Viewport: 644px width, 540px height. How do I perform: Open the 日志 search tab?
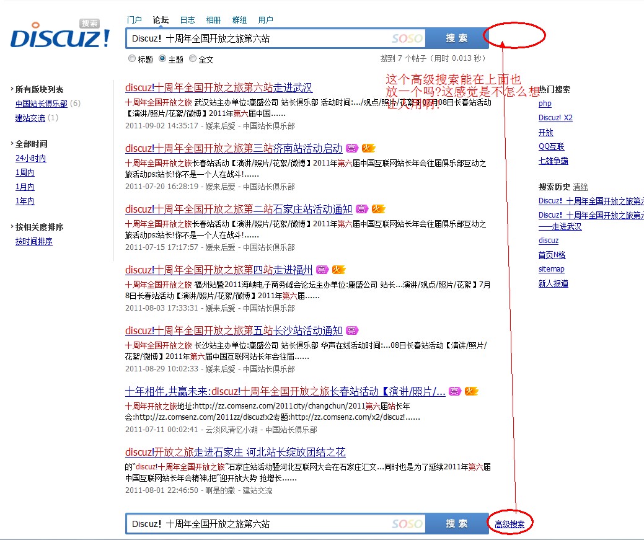[187, 20]
